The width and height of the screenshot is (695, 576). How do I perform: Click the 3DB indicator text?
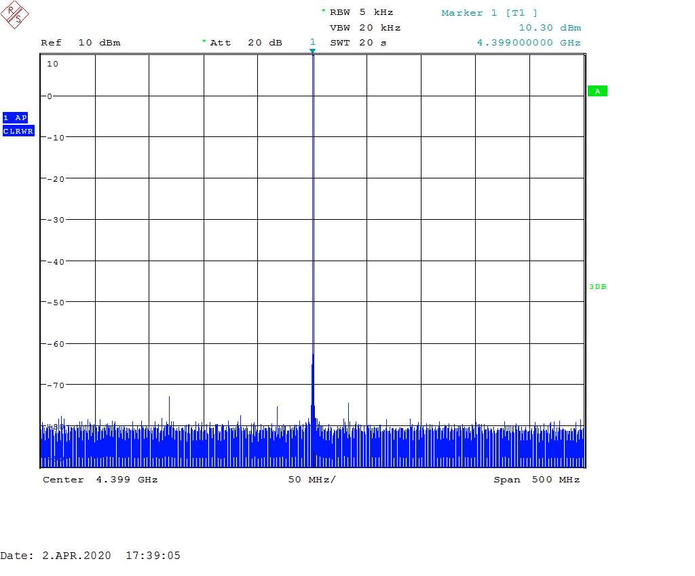597,287
